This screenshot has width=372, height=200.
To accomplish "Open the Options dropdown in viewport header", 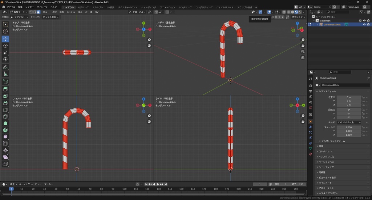I will 299,17.
